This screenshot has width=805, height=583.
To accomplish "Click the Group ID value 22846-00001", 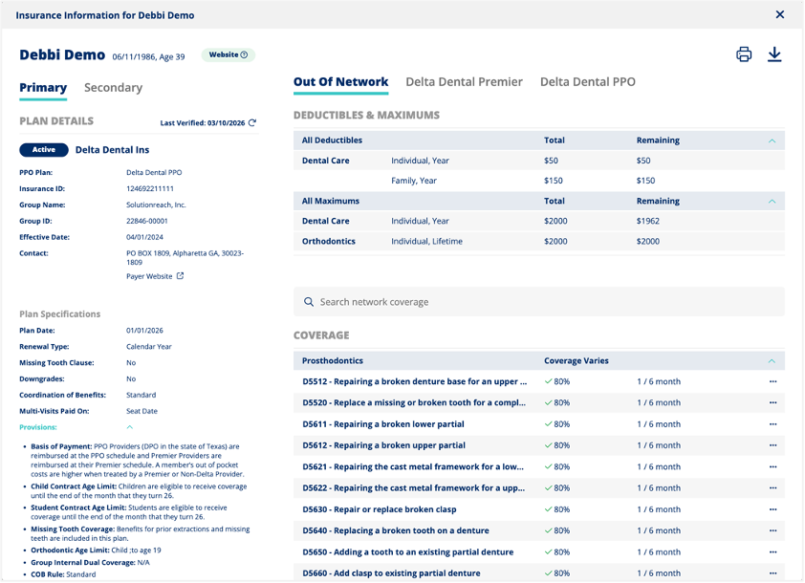I will (x=147, y=221).
